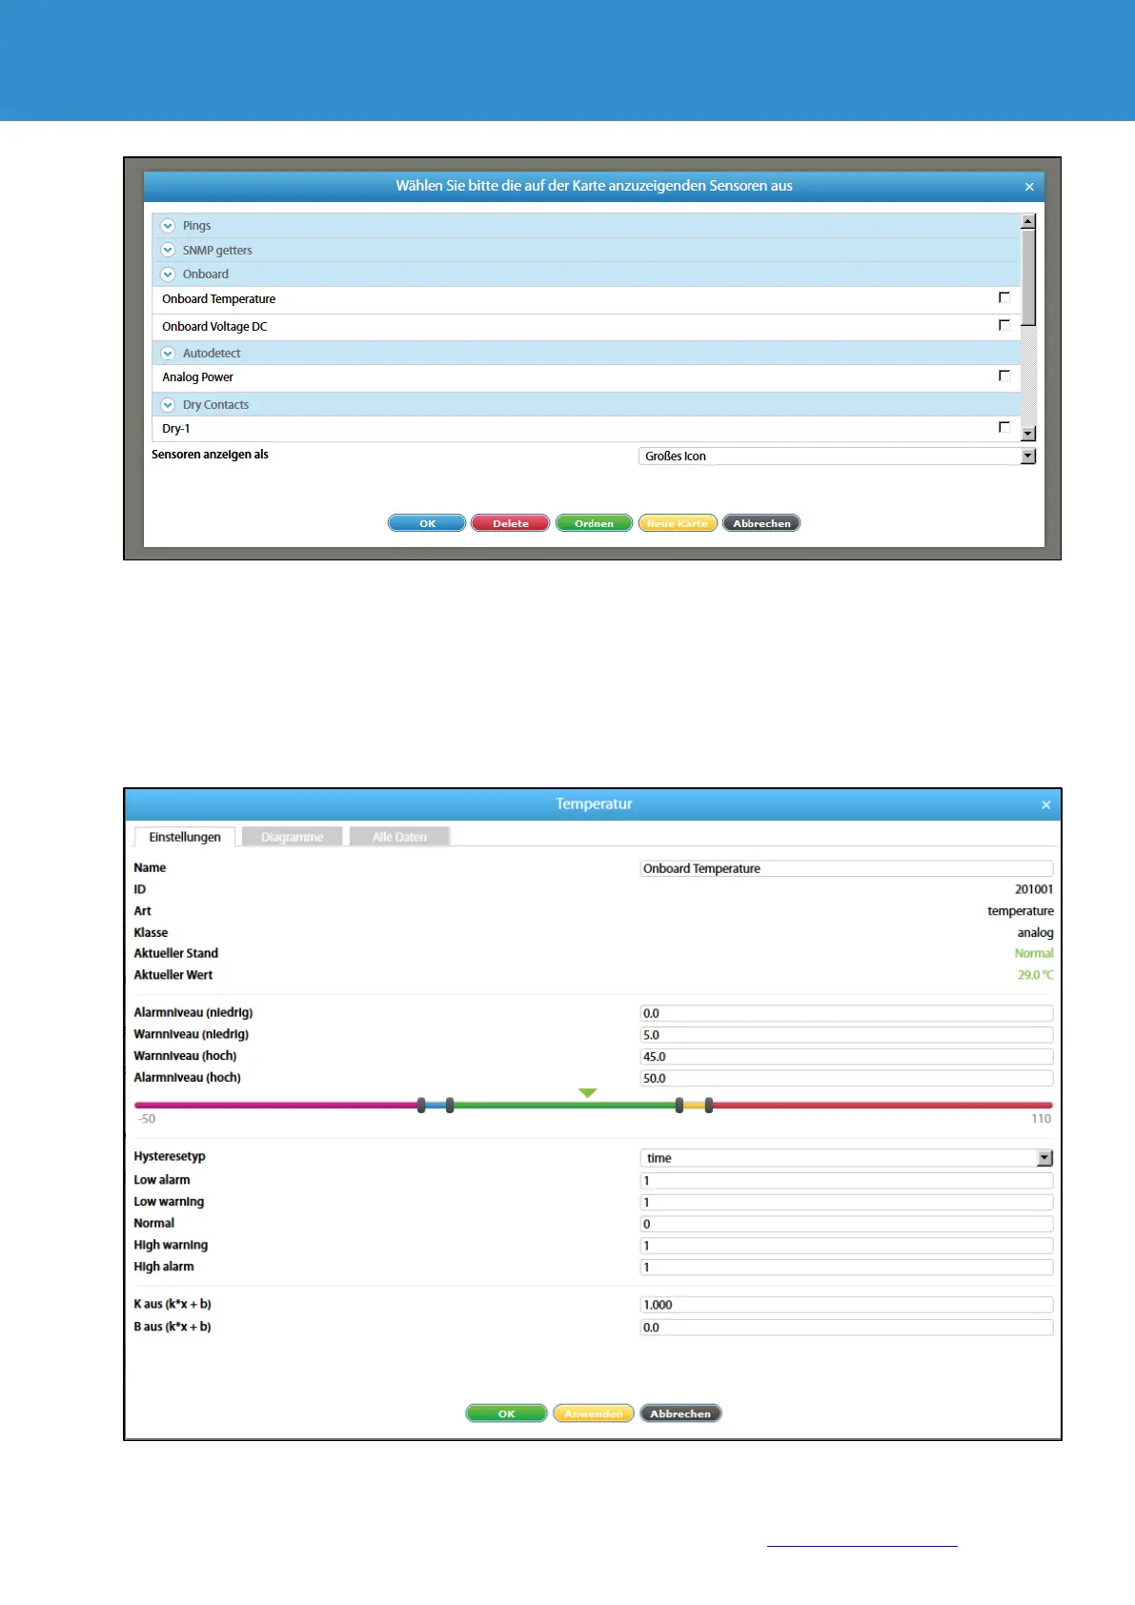Click the low warning slider handle
The width and height of the screenshot is (1135, 1605).
coord(450,1106)
